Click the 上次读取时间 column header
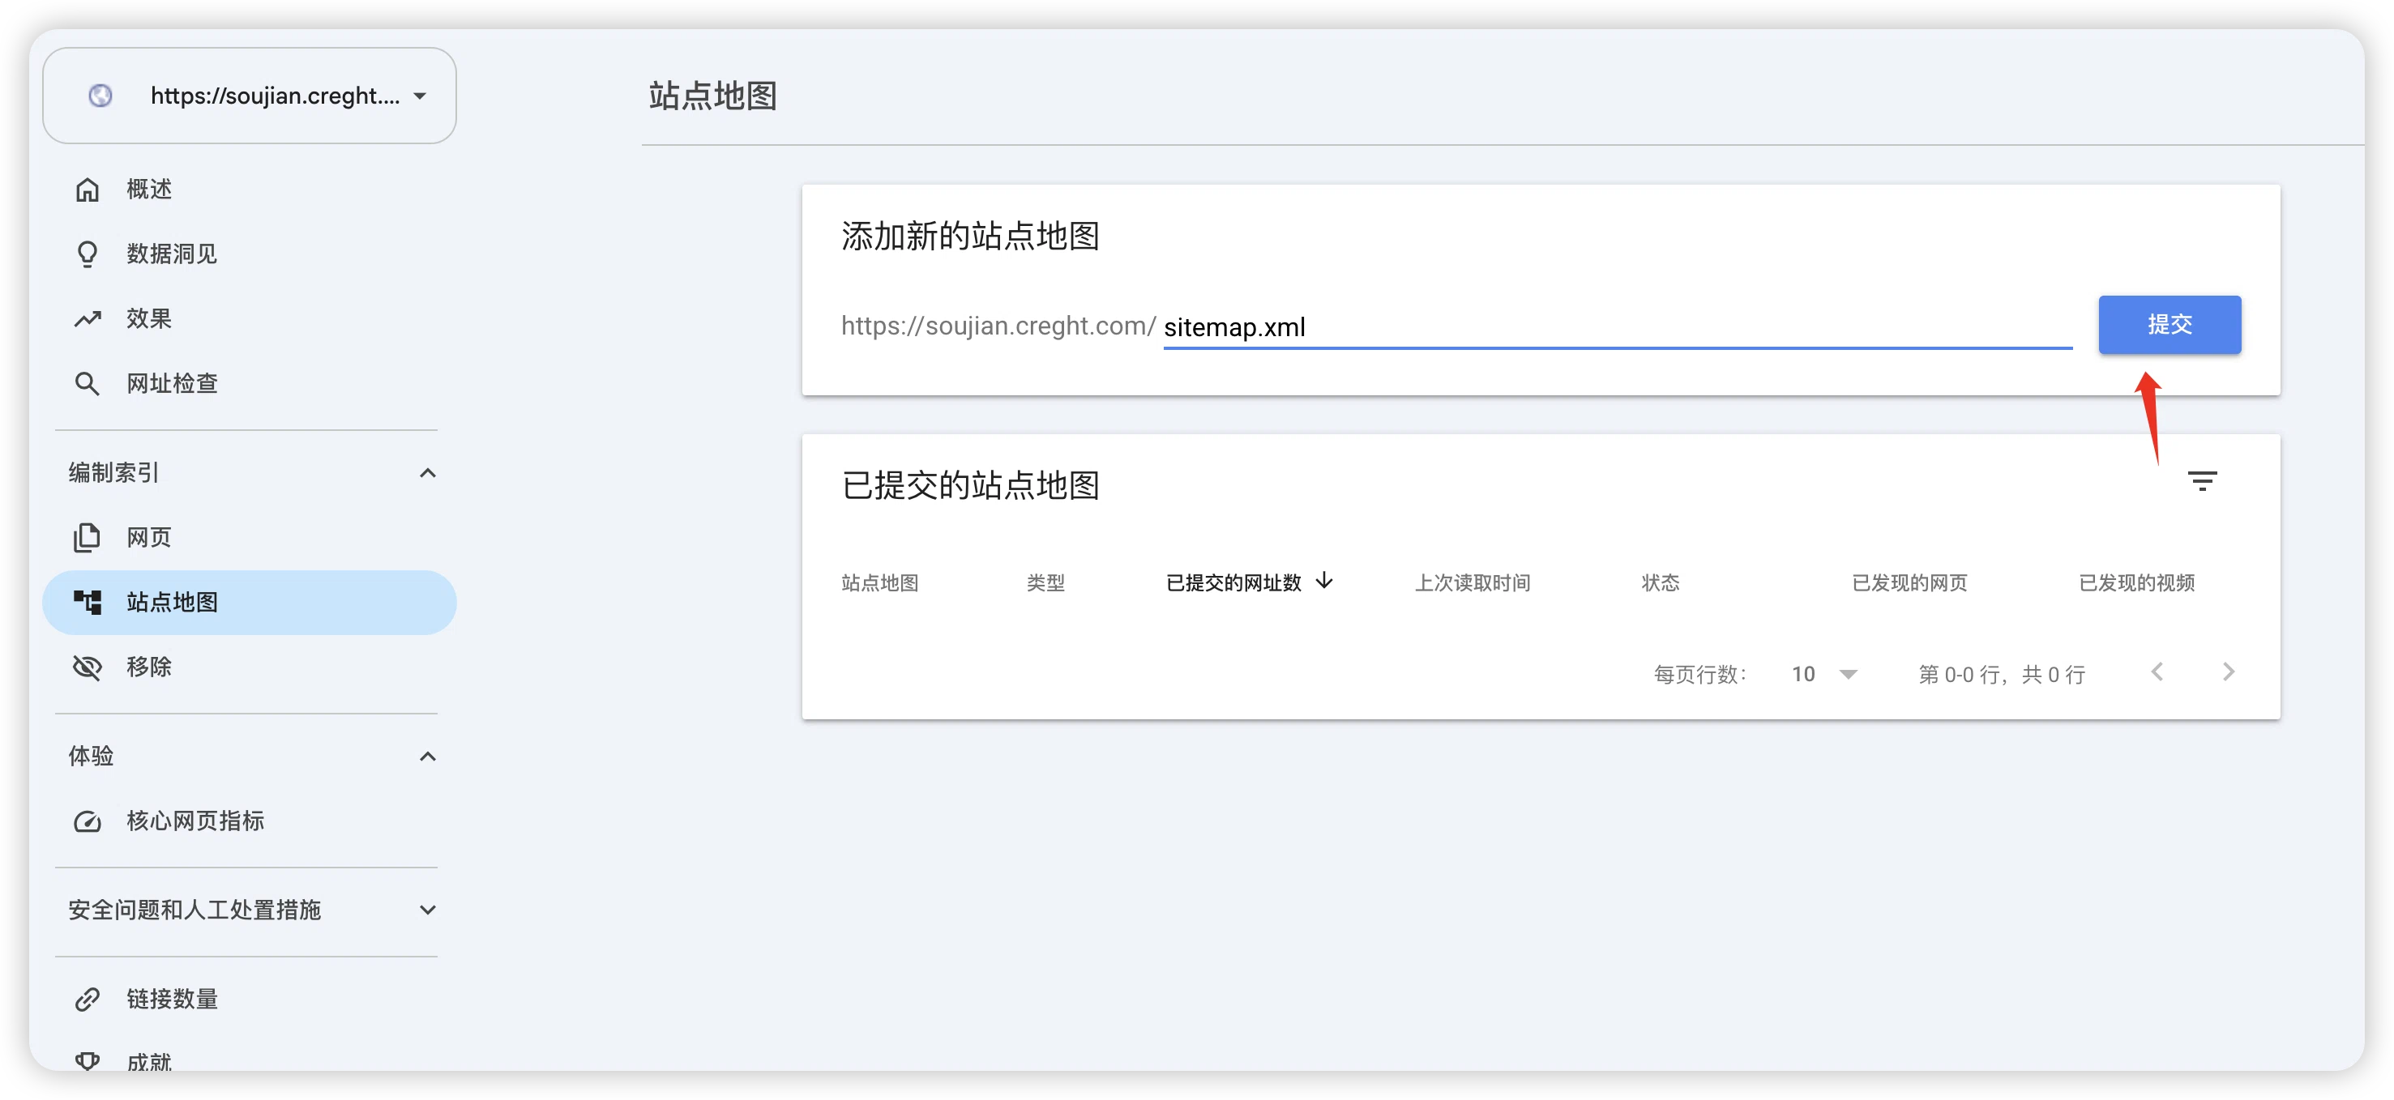The width and height of the screenshot is (2394, 1100). pos(1472,582)
